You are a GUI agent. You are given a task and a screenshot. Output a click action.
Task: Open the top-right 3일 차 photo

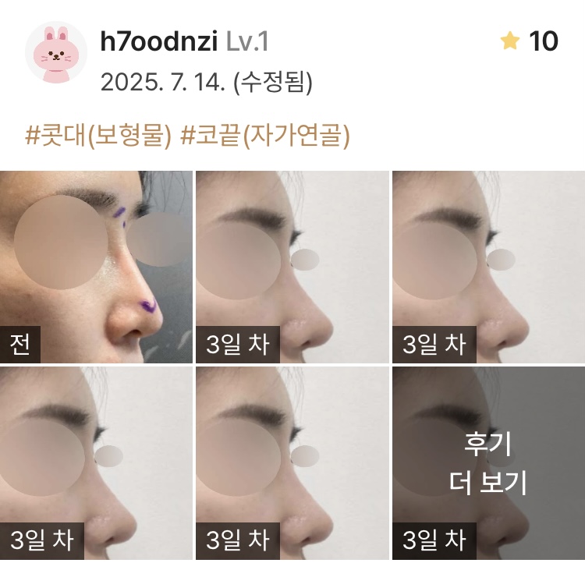pyautogui.click(x=489, y=267)
